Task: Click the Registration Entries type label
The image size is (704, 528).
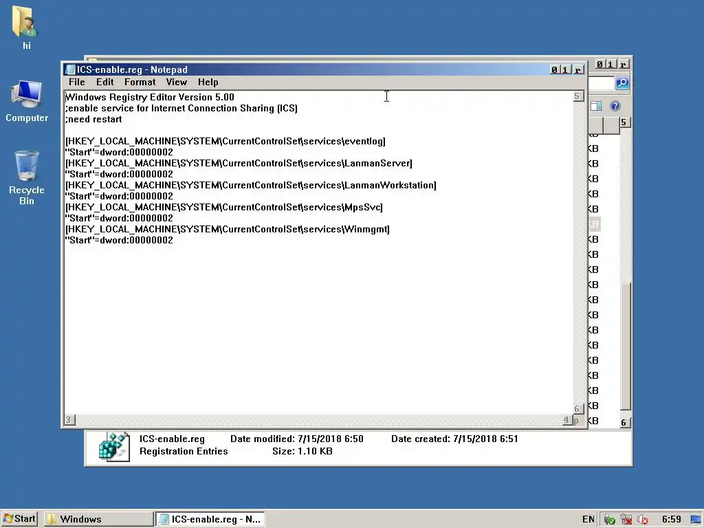Action: tap(184, 451)
